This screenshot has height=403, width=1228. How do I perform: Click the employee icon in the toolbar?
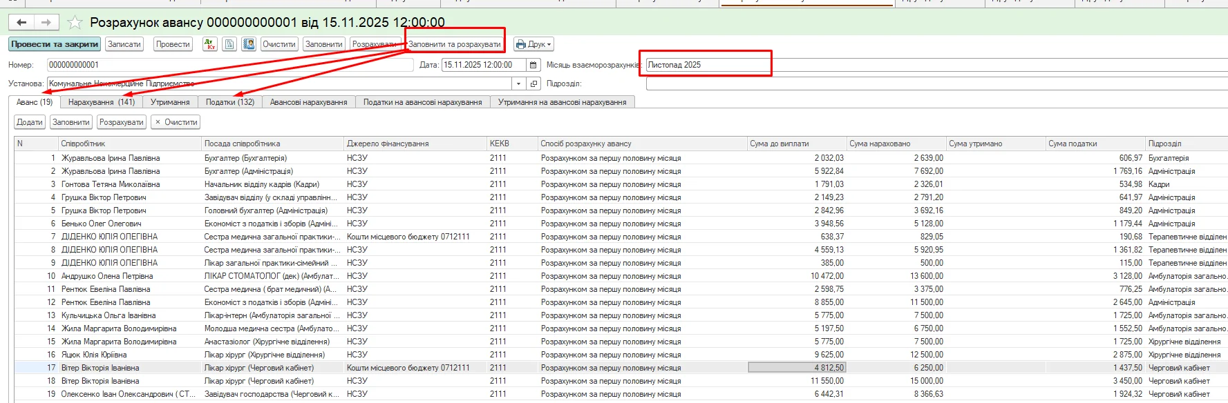pyautogui.click(x=249, y=44)
